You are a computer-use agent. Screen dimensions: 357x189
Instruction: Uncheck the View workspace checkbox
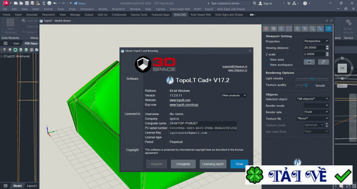267,65
